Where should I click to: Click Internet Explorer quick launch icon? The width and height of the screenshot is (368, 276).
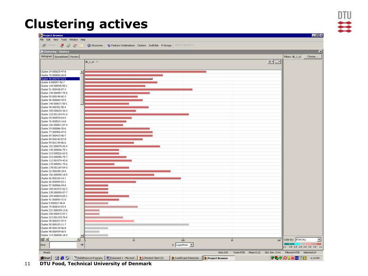click(x=62, y=258)
